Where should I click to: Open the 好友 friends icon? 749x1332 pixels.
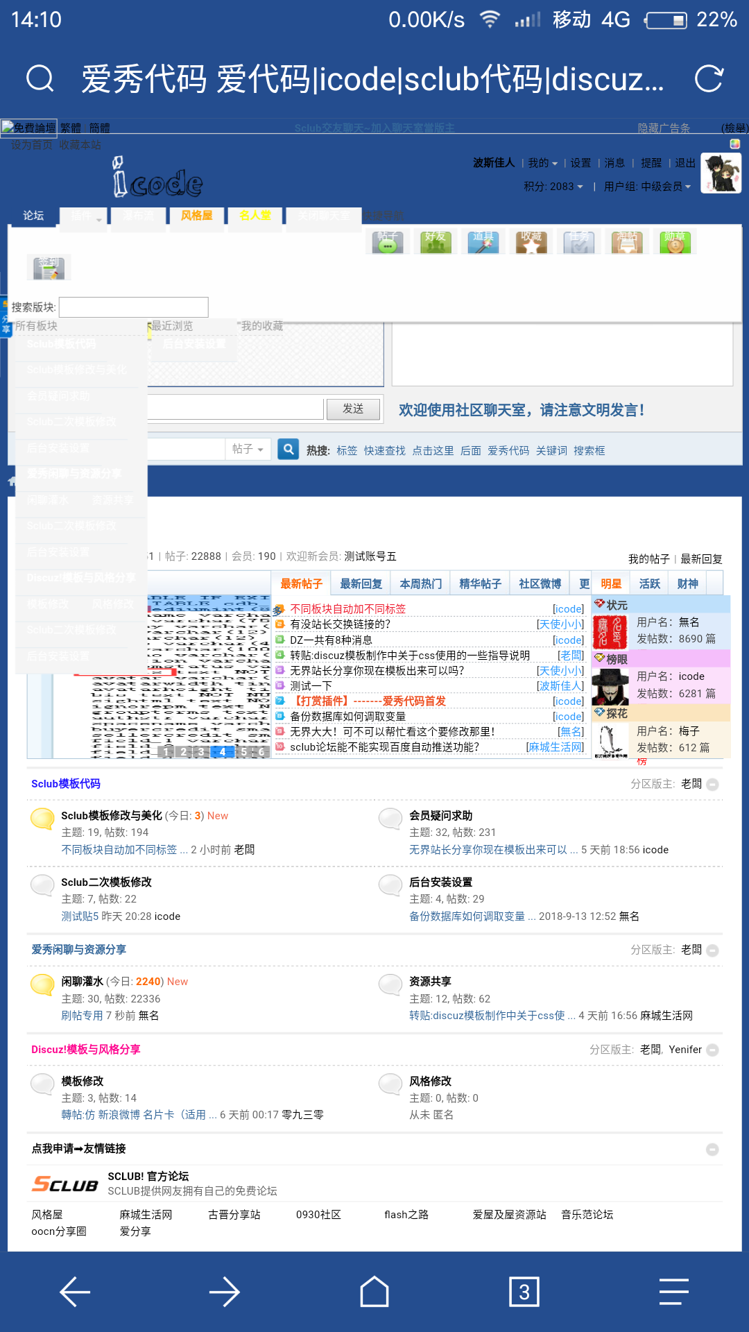tap(436, 242)
